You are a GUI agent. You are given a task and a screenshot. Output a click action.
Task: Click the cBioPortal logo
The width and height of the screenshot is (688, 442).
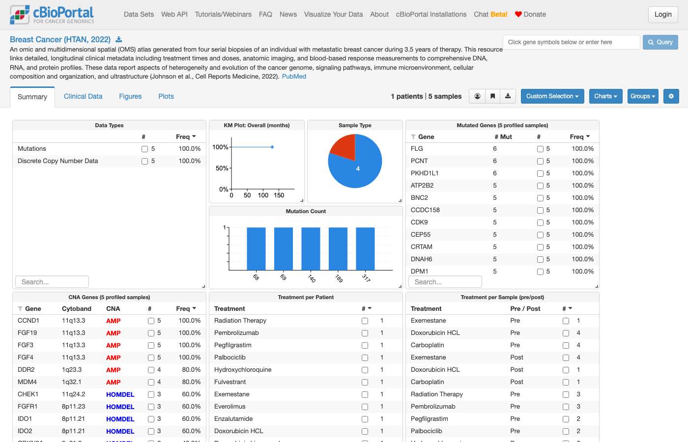point(52,15)
